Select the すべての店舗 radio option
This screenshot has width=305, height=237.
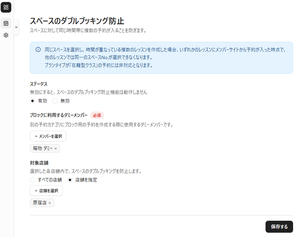[x=32, y=180]
